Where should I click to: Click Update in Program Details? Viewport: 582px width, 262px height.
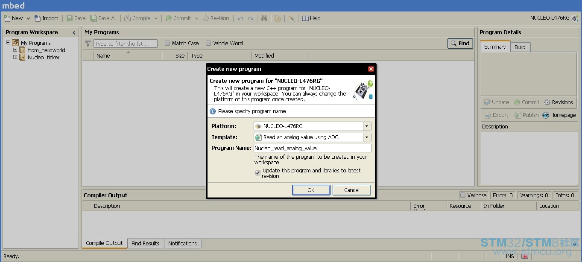tap(497, 102)
